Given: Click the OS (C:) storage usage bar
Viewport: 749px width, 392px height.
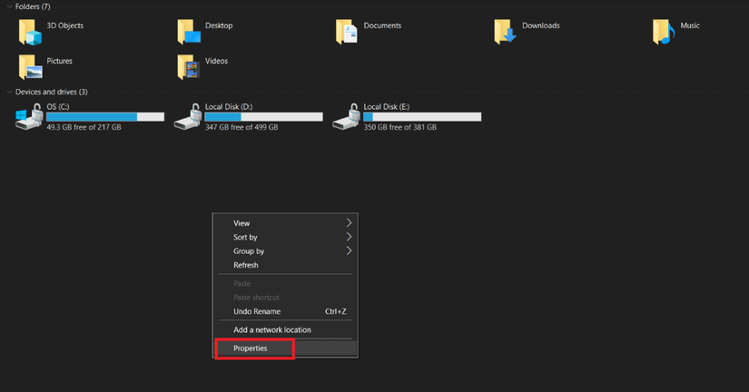Looking at the screenshot, I should pyautogui.click(x=105, y=117).
